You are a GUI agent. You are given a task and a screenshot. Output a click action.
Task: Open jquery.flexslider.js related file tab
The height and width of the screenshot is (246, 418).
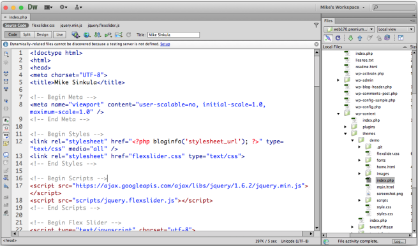(x=103, y=25)
